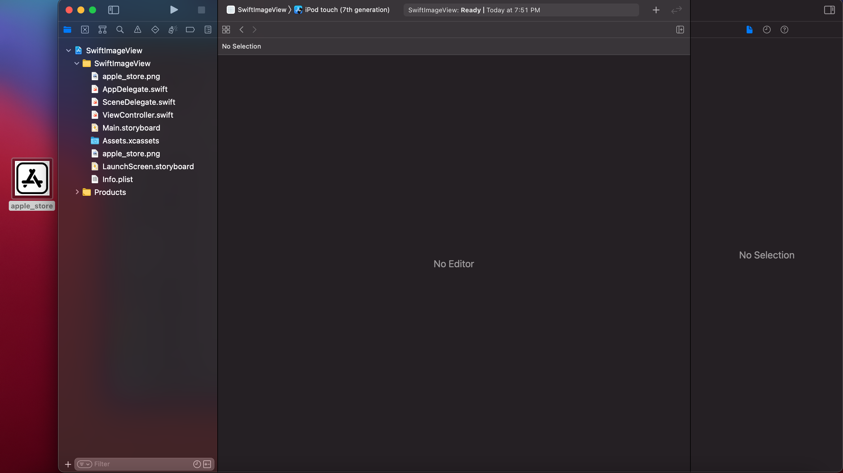
Task: Open the breakpoint navigator icon
Action: [190, 30]
